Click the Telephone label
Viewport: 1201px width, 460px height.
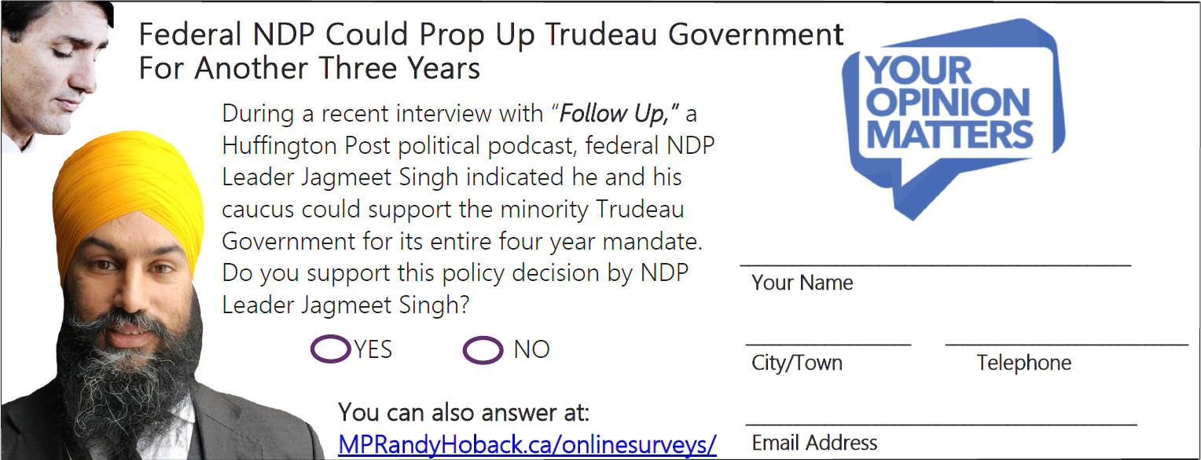[x=1023, y=363]
